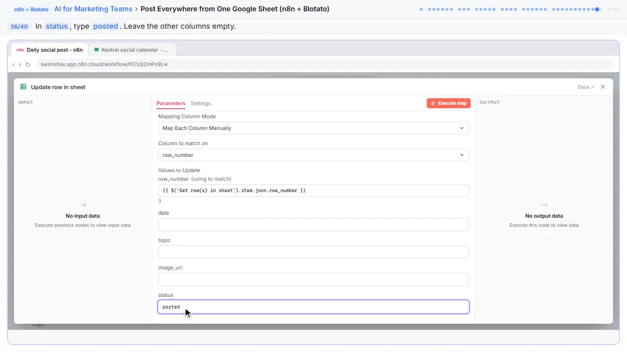Viewport: 627px width, 352px height.
Task: Click the row_number expression field
Action: coord(313,190)
